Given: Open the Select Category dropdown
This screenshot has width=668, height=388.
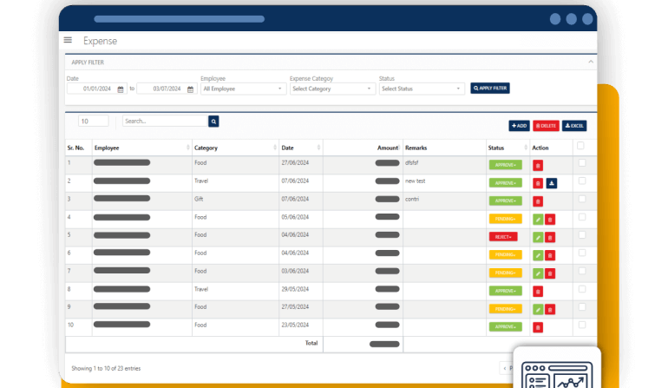Looking at the screenshot, I should pyautogui.click(x=332, y=89).
